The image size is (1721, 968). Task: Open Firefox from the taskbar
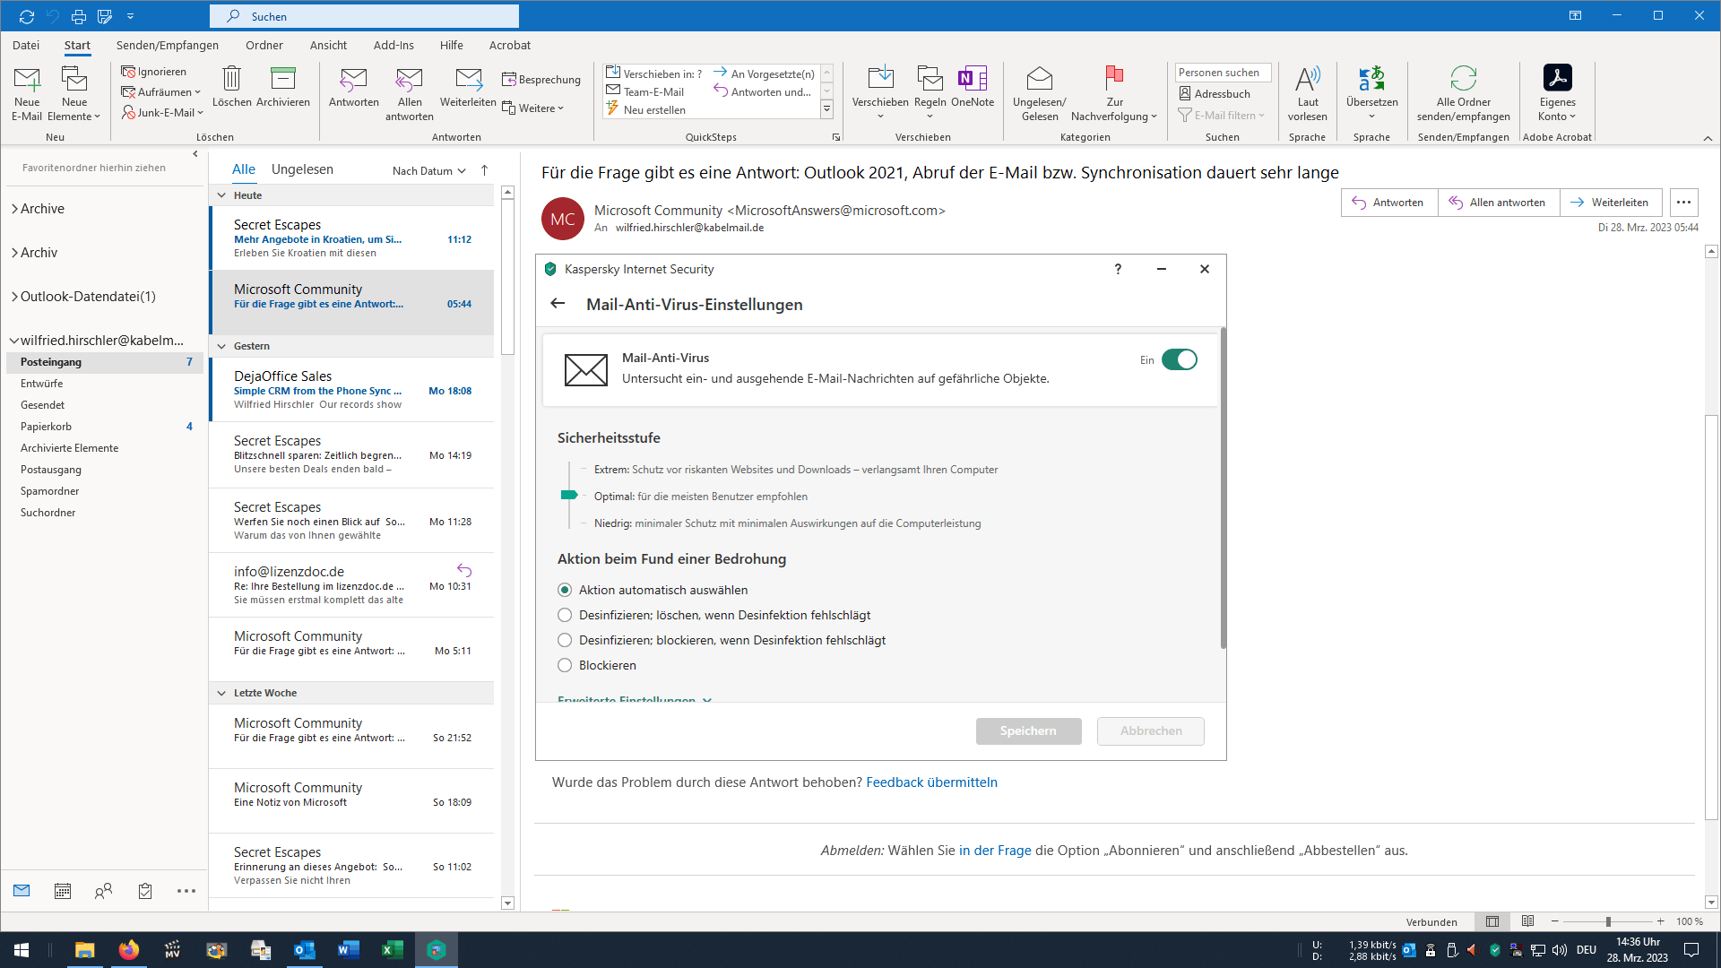click(129, 950)
